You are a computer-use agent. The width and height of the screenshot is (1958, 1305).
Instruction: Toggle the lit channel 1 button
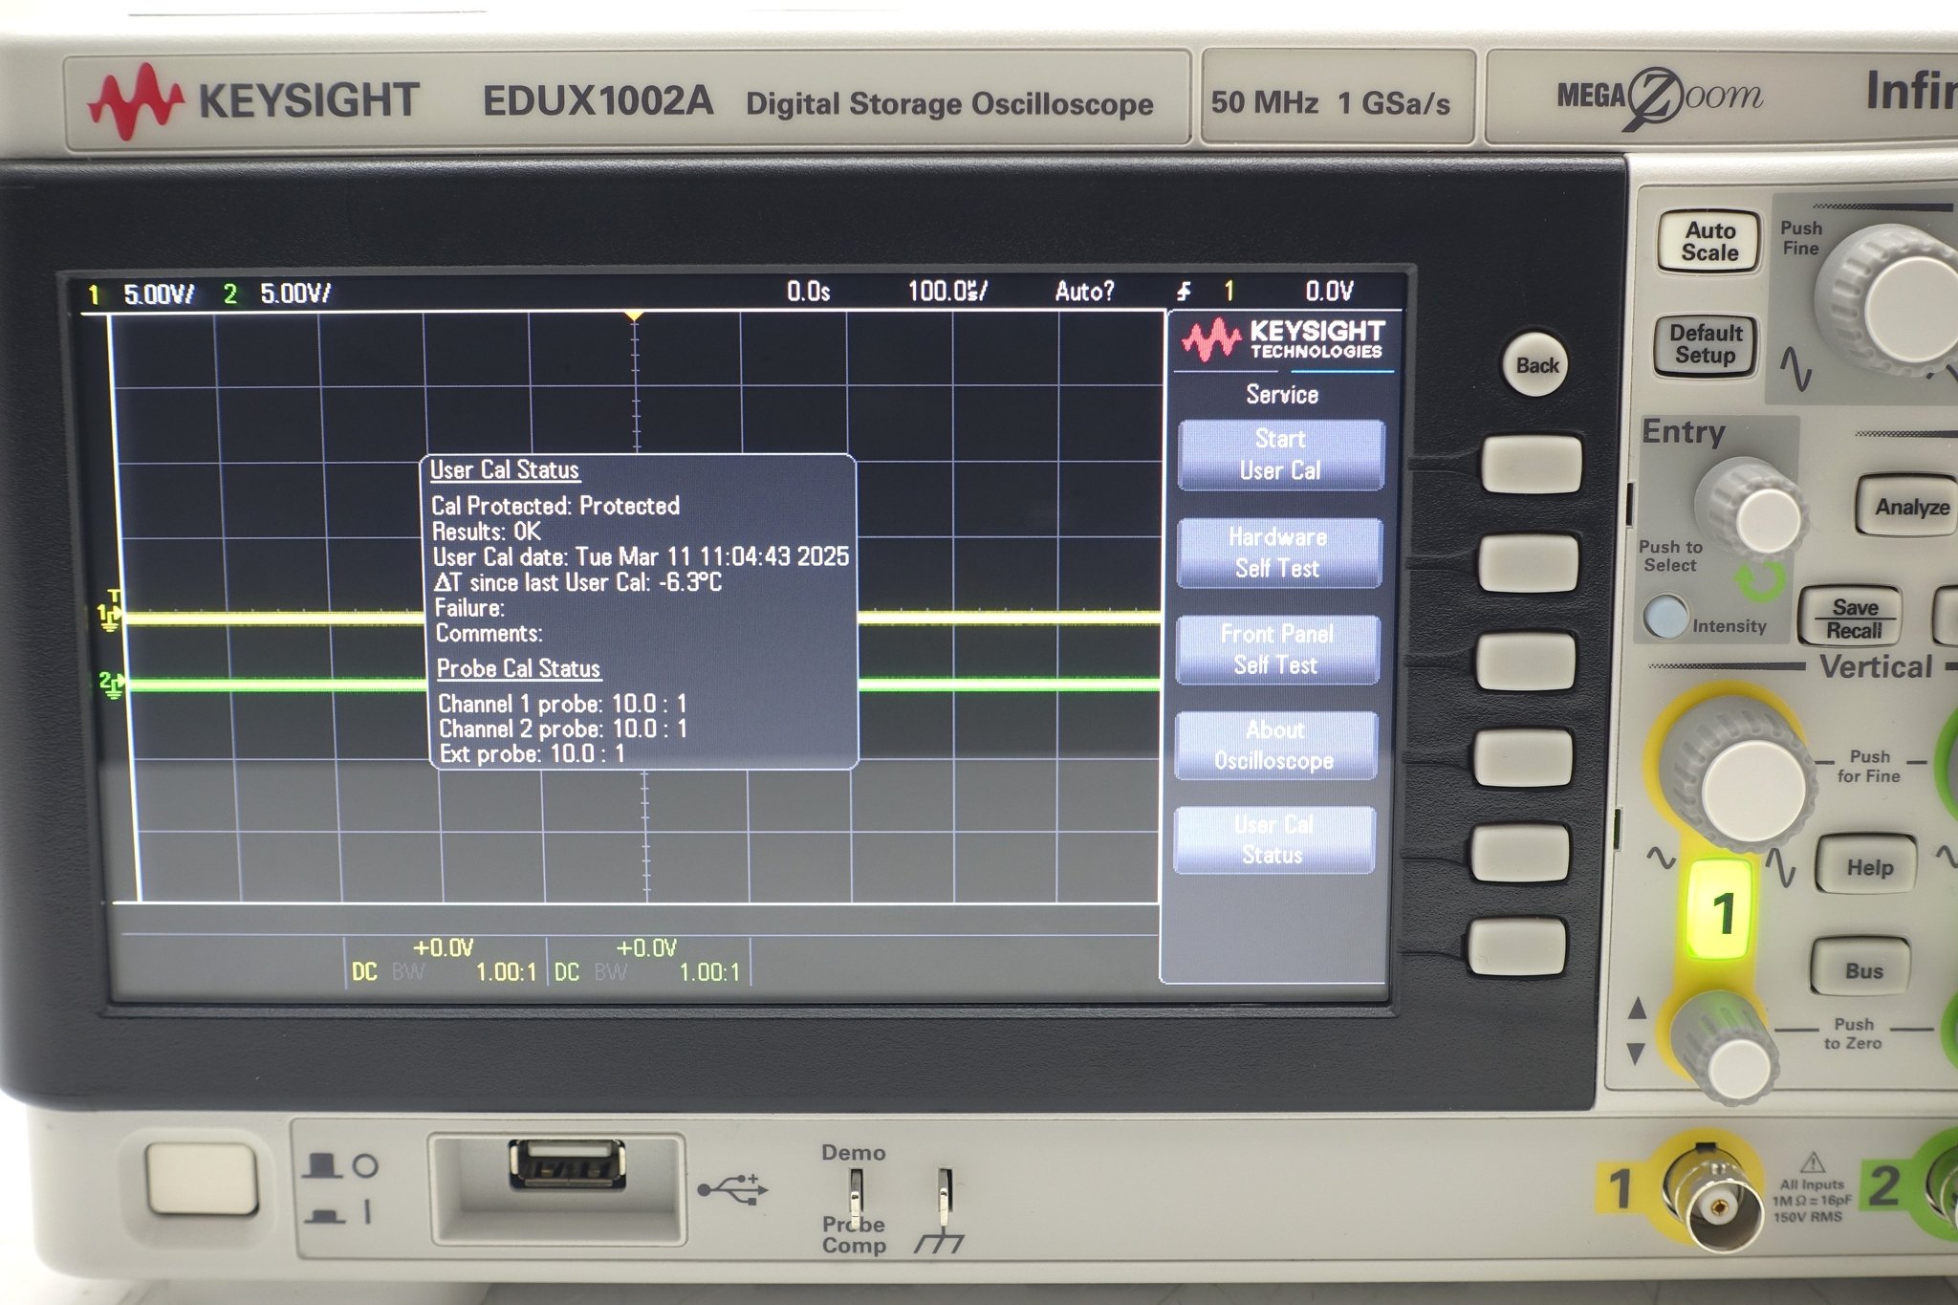1721,911
